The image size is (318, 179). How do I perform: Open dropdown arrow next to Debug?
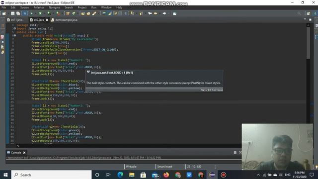point(35,13)
